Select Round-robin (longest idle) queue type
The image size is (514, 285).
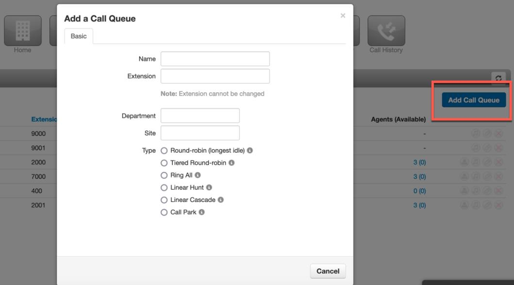point(164,151)
